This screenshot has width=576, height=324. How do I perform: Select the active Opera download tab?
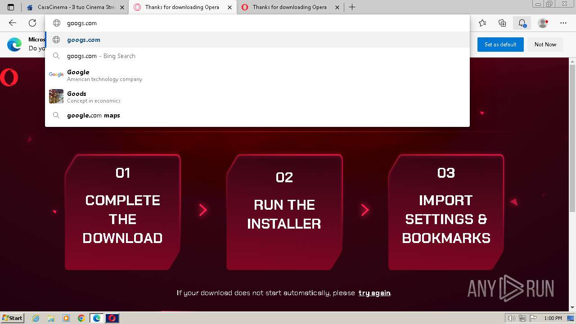(182, 7)
